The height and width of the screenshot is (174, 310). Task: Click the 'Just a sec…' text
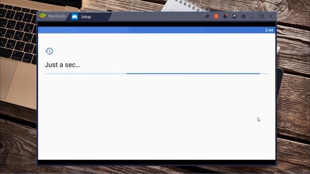pyautogui.click(x=62, y=65)
